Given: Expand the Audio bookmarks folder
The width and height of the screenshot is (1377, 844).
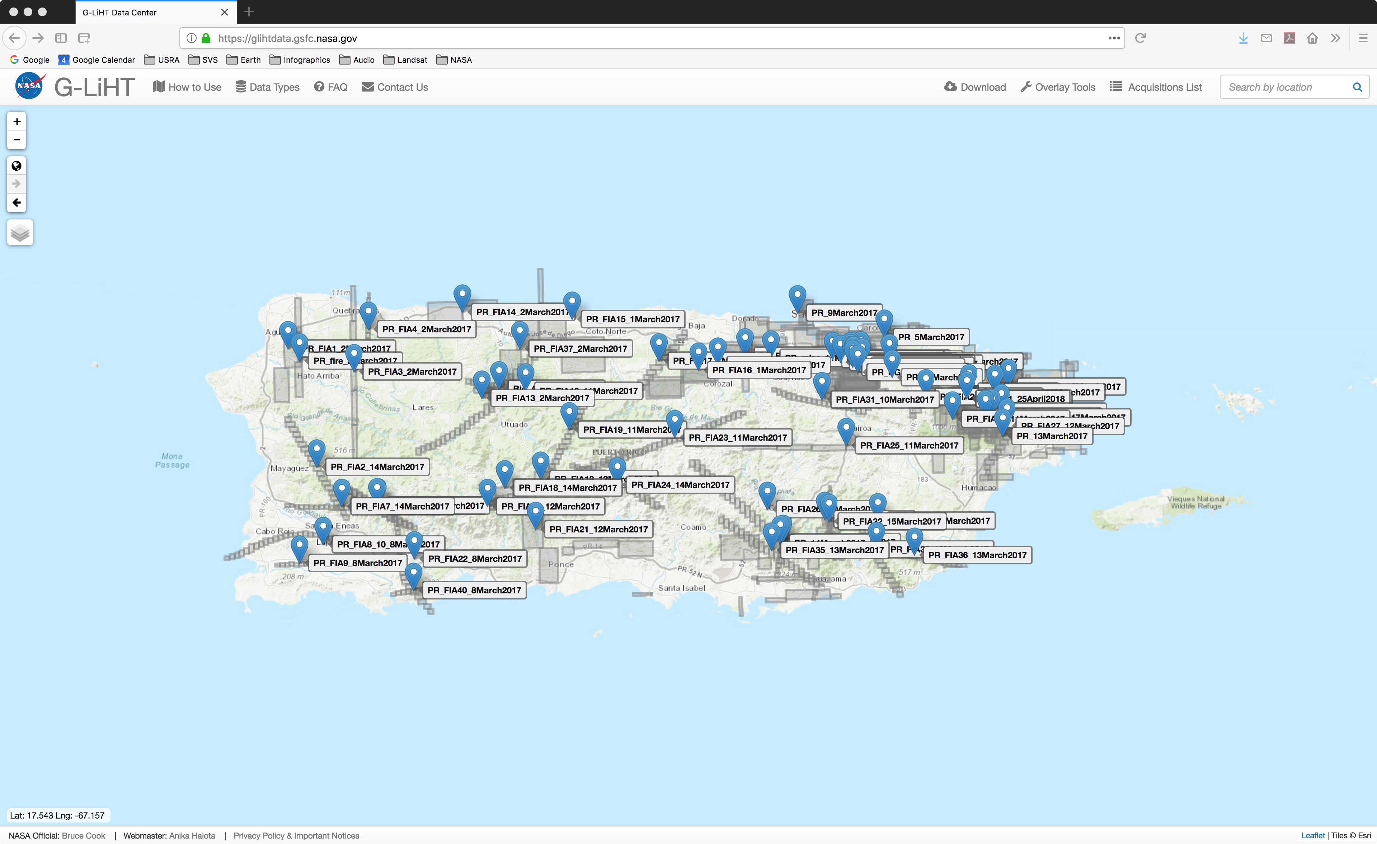Looking at the screenshot, I should (x=357, y=60).
